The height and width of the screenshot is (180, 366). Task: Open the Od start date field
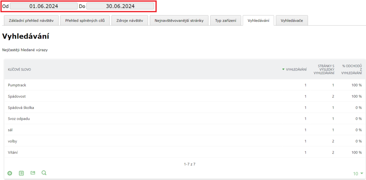click(44, 6)
